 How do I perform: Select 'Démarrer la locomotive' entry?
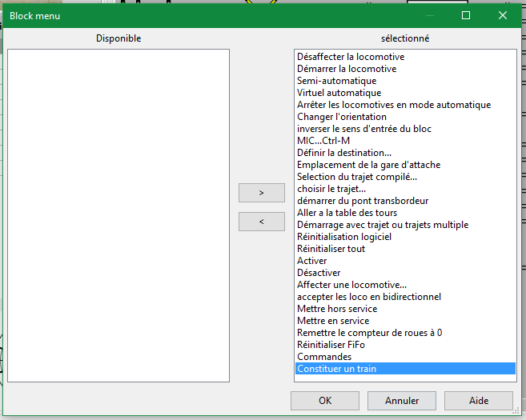pos(347,69)
